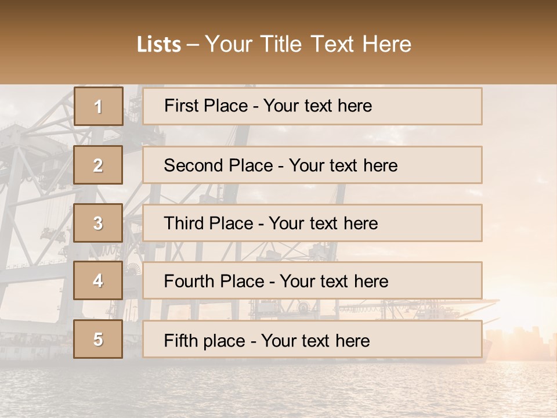This screenshot has width=557, height=418.
Task: Select the 'Fifth place' list bar
Action: coord(312,339)
